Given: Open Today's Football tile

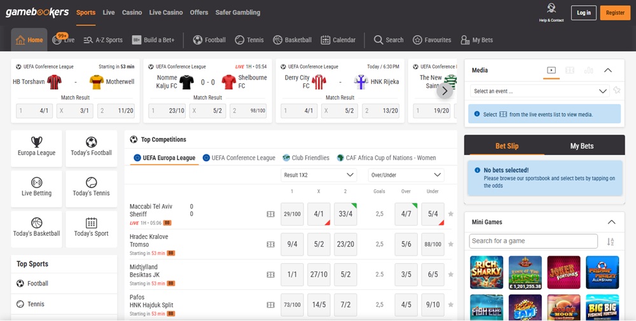Looking at the screenshot, I should 91,148.
